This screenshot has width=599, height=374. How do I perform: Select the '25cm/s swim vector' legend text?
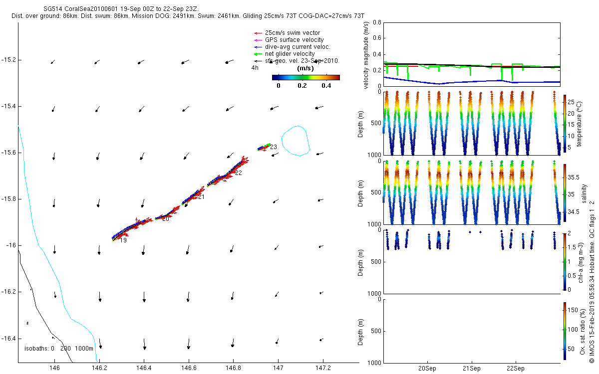point(293,33)
